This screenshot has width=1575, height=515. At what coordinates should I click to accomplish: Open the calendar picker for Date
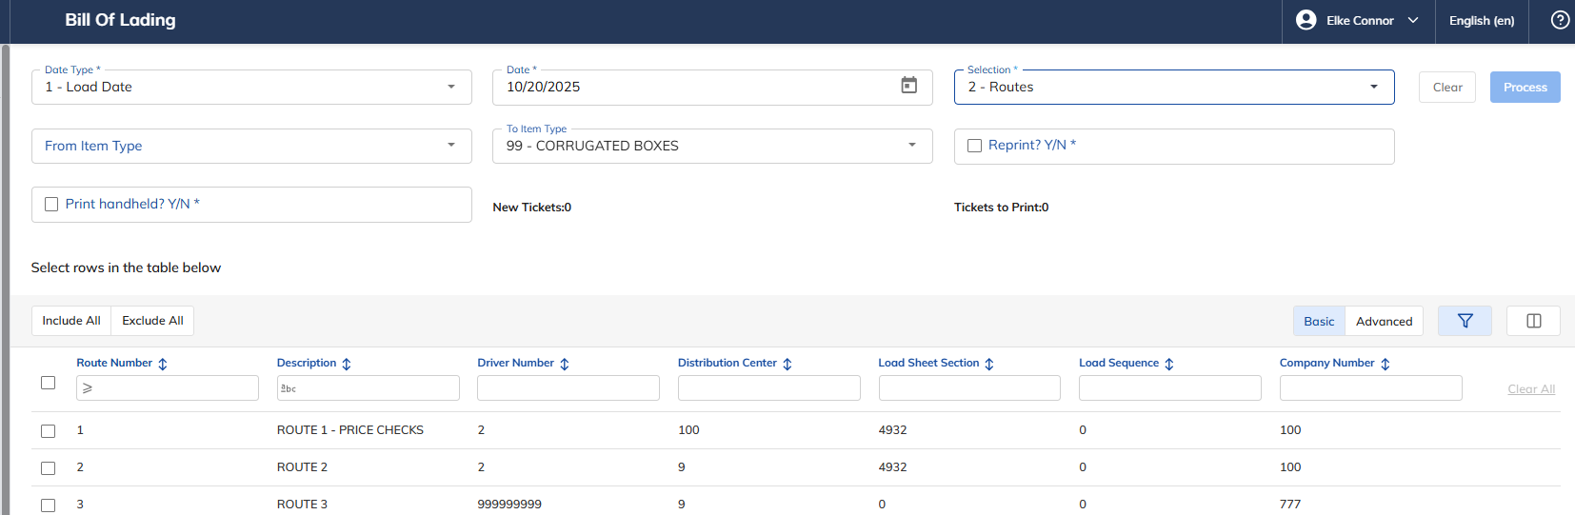click(909, 86)
